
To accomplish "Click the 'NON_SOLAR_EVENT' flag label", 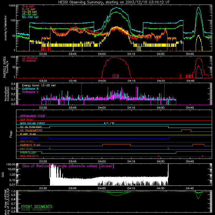I will pyautogui.click(x=33, y=123).
